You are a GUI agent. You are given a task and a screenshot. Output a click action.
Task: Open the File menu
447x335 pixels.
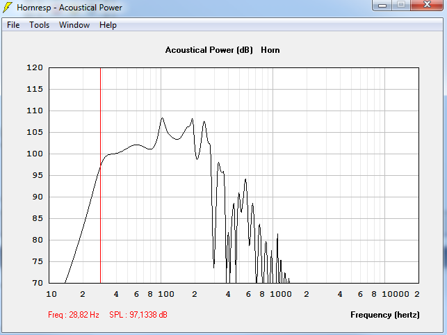(13, 25)
